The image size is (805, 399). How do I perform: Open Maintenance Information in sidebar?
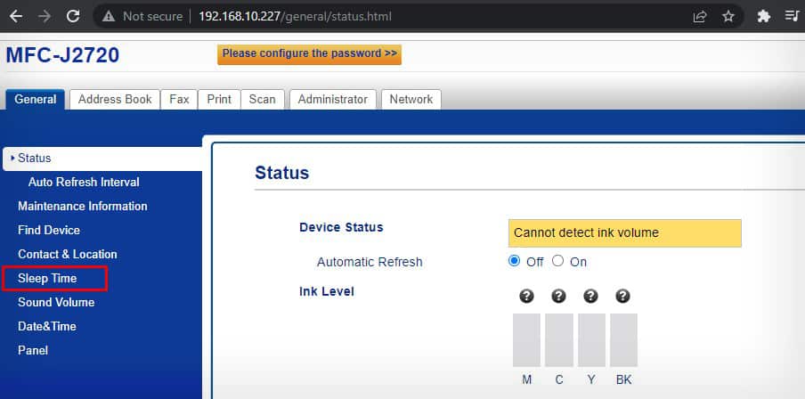(x=83, y=207)
